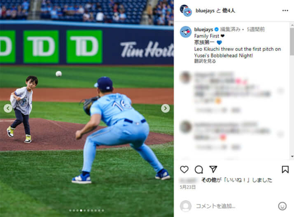This screenshot has width=294, height=217.
Task: Go to next photo with right arrow
Action: point(165,108)
